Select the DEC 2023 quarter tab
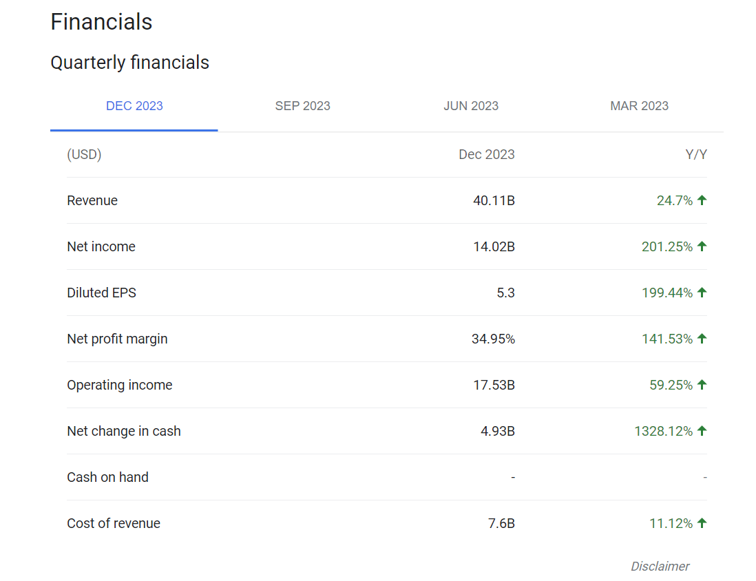 (134, 106)
